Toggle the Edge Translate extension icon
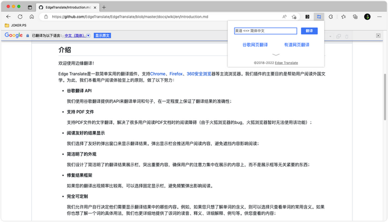The height and width of the screenshot is (222, 388). coord(319,17)
